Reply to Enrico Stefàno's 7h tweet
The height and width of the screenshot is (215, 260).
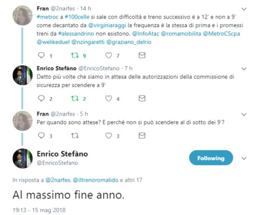click(x=42, y=99)
